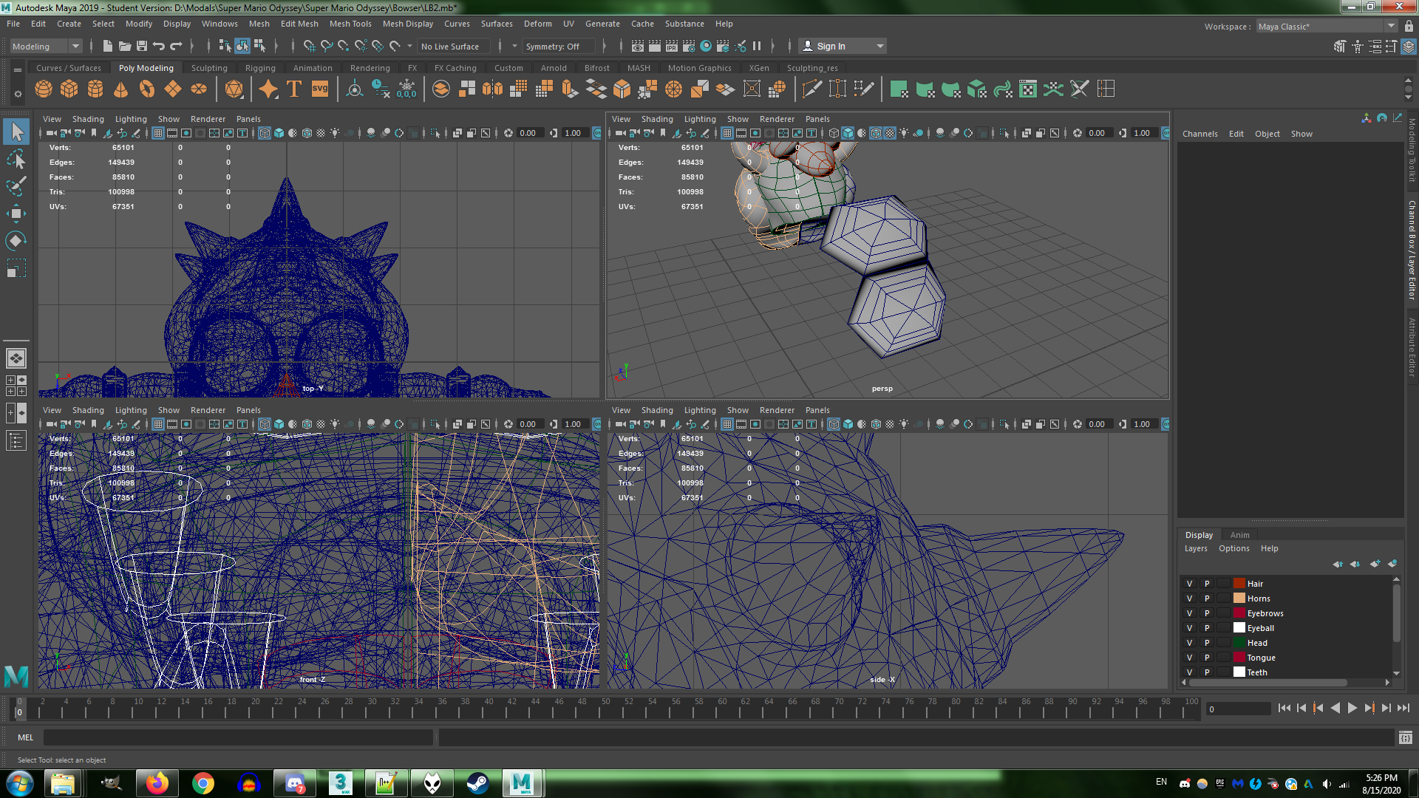The image size is (1419, 798).
Task: Open the shelf gear options menu
Action: (18, 94)
